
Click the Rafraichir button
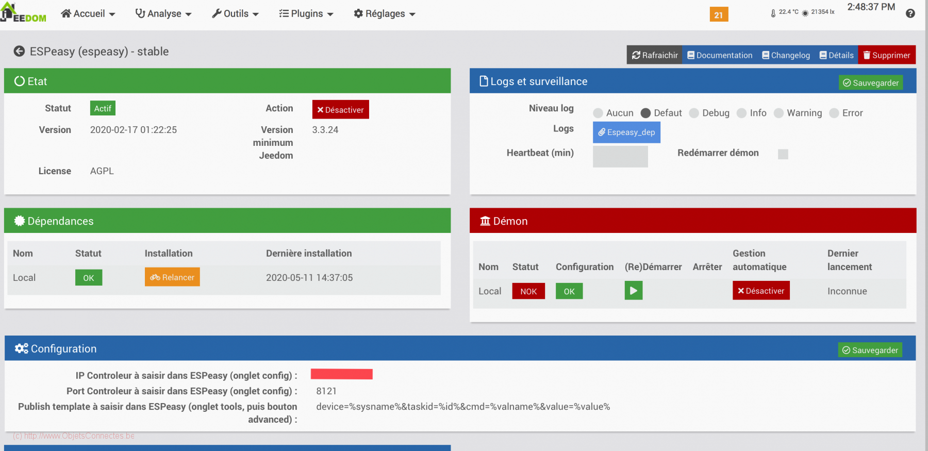click(x=655, y=55)
